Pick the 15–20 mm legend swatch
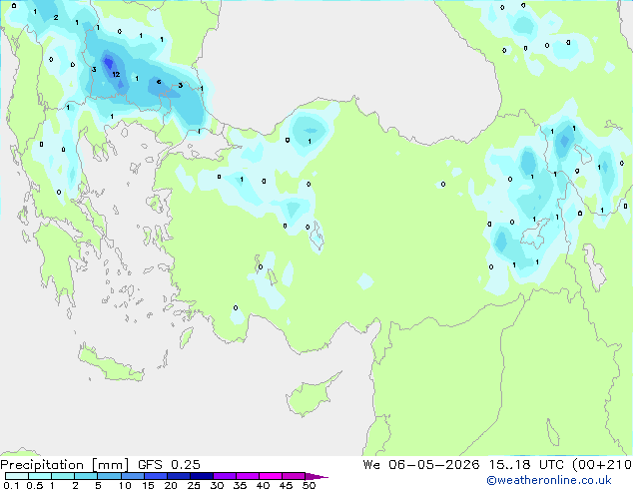 [x=156, y=476]
